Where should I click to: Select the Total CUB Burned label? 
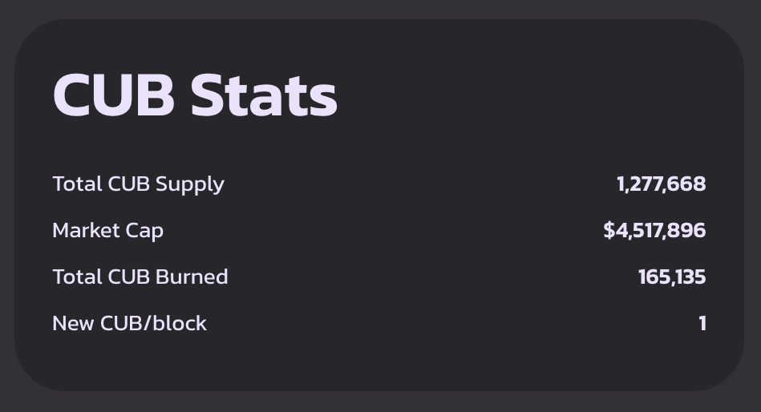click(x=140, y=277)
